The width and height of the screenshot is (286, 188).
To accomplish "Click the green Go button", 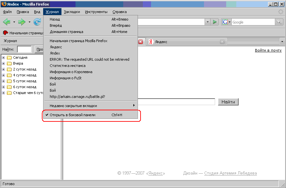I will [215, 22].
